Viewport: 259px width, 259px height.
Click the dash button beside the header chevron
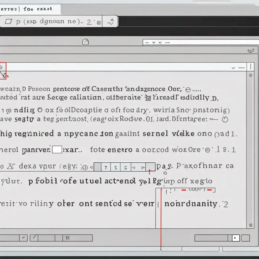click(x=241, y=68)
